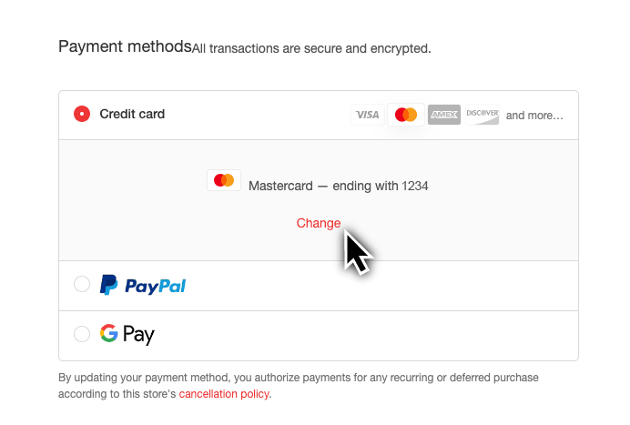Viewport: 630px width, 425px height.
Task: Click the 'and more...' card text
Action: click(x=534, y=116)
